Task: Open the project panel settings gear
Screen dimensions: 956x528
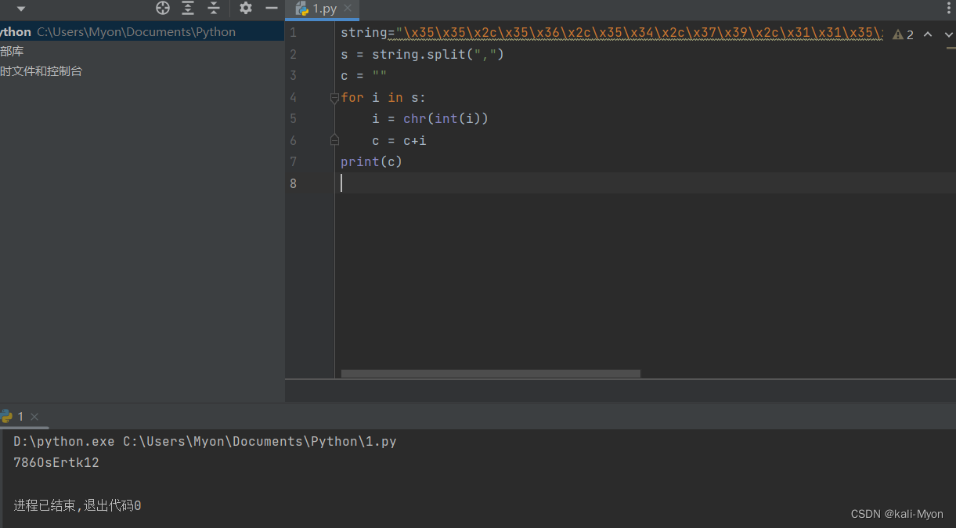Action: click(x=245, y=8)
